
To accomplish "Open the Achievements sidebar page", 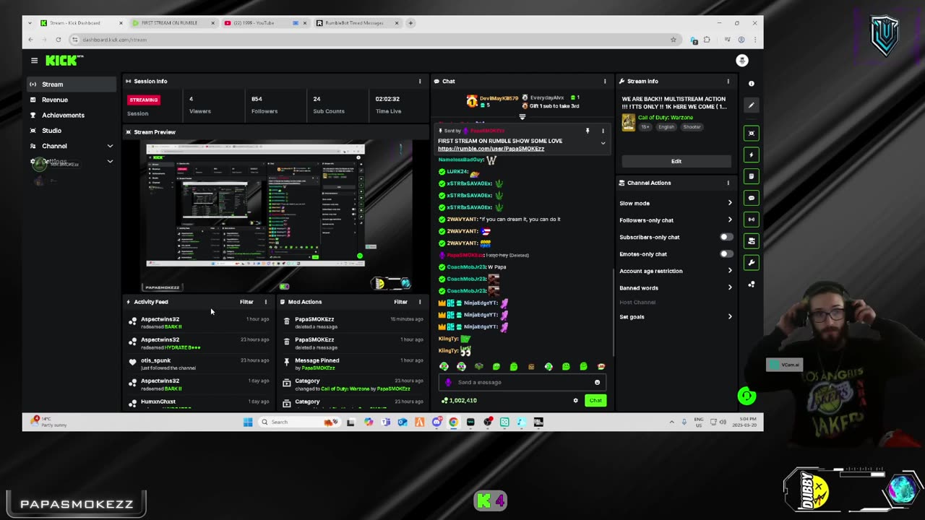I will (x=71, y=115).
